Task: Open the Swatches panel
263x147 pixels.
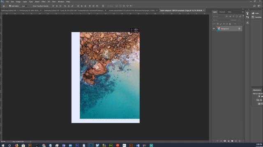Action: pyautogui.click(x=256, y=17)
